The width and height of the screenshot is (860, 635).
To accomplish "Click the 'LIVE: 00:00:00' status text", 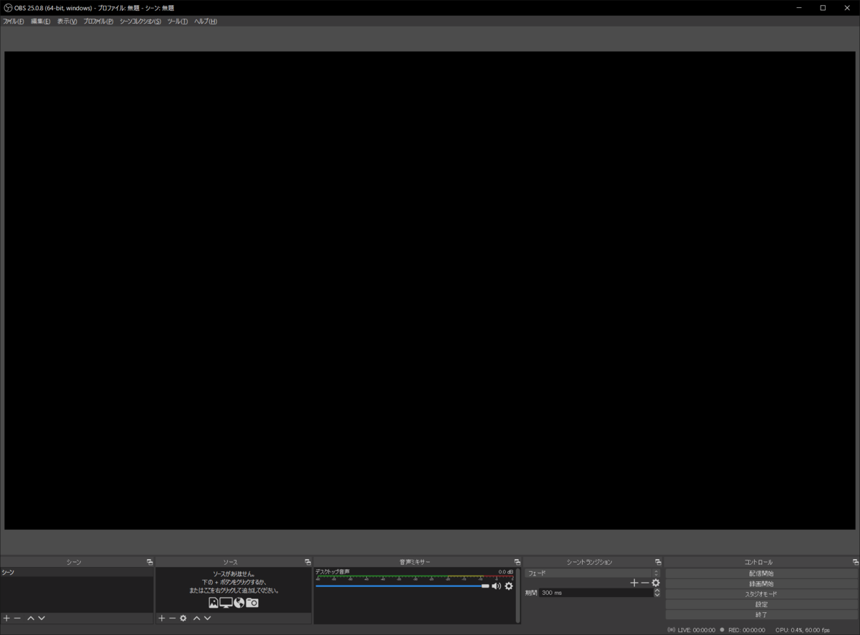I will point(697,630).
